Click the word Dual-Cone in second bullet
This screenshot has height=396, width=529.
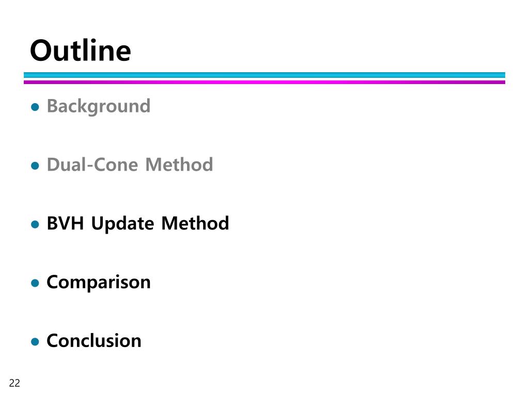tap(92, 164)
